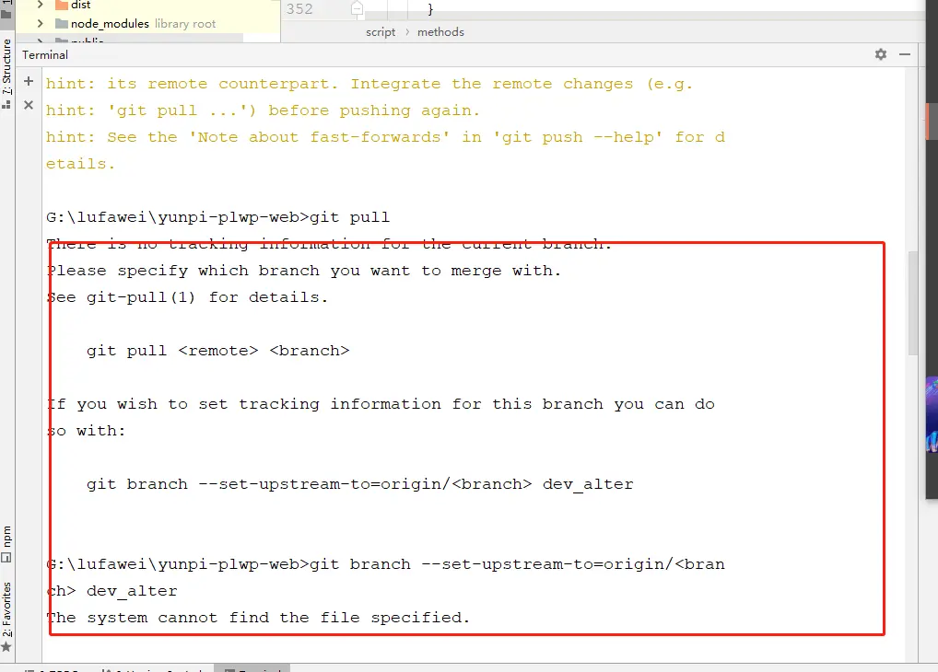Open Terminal settings gear menu
The height and width of the screenshot is (672, 938).
tap(881, 54)
